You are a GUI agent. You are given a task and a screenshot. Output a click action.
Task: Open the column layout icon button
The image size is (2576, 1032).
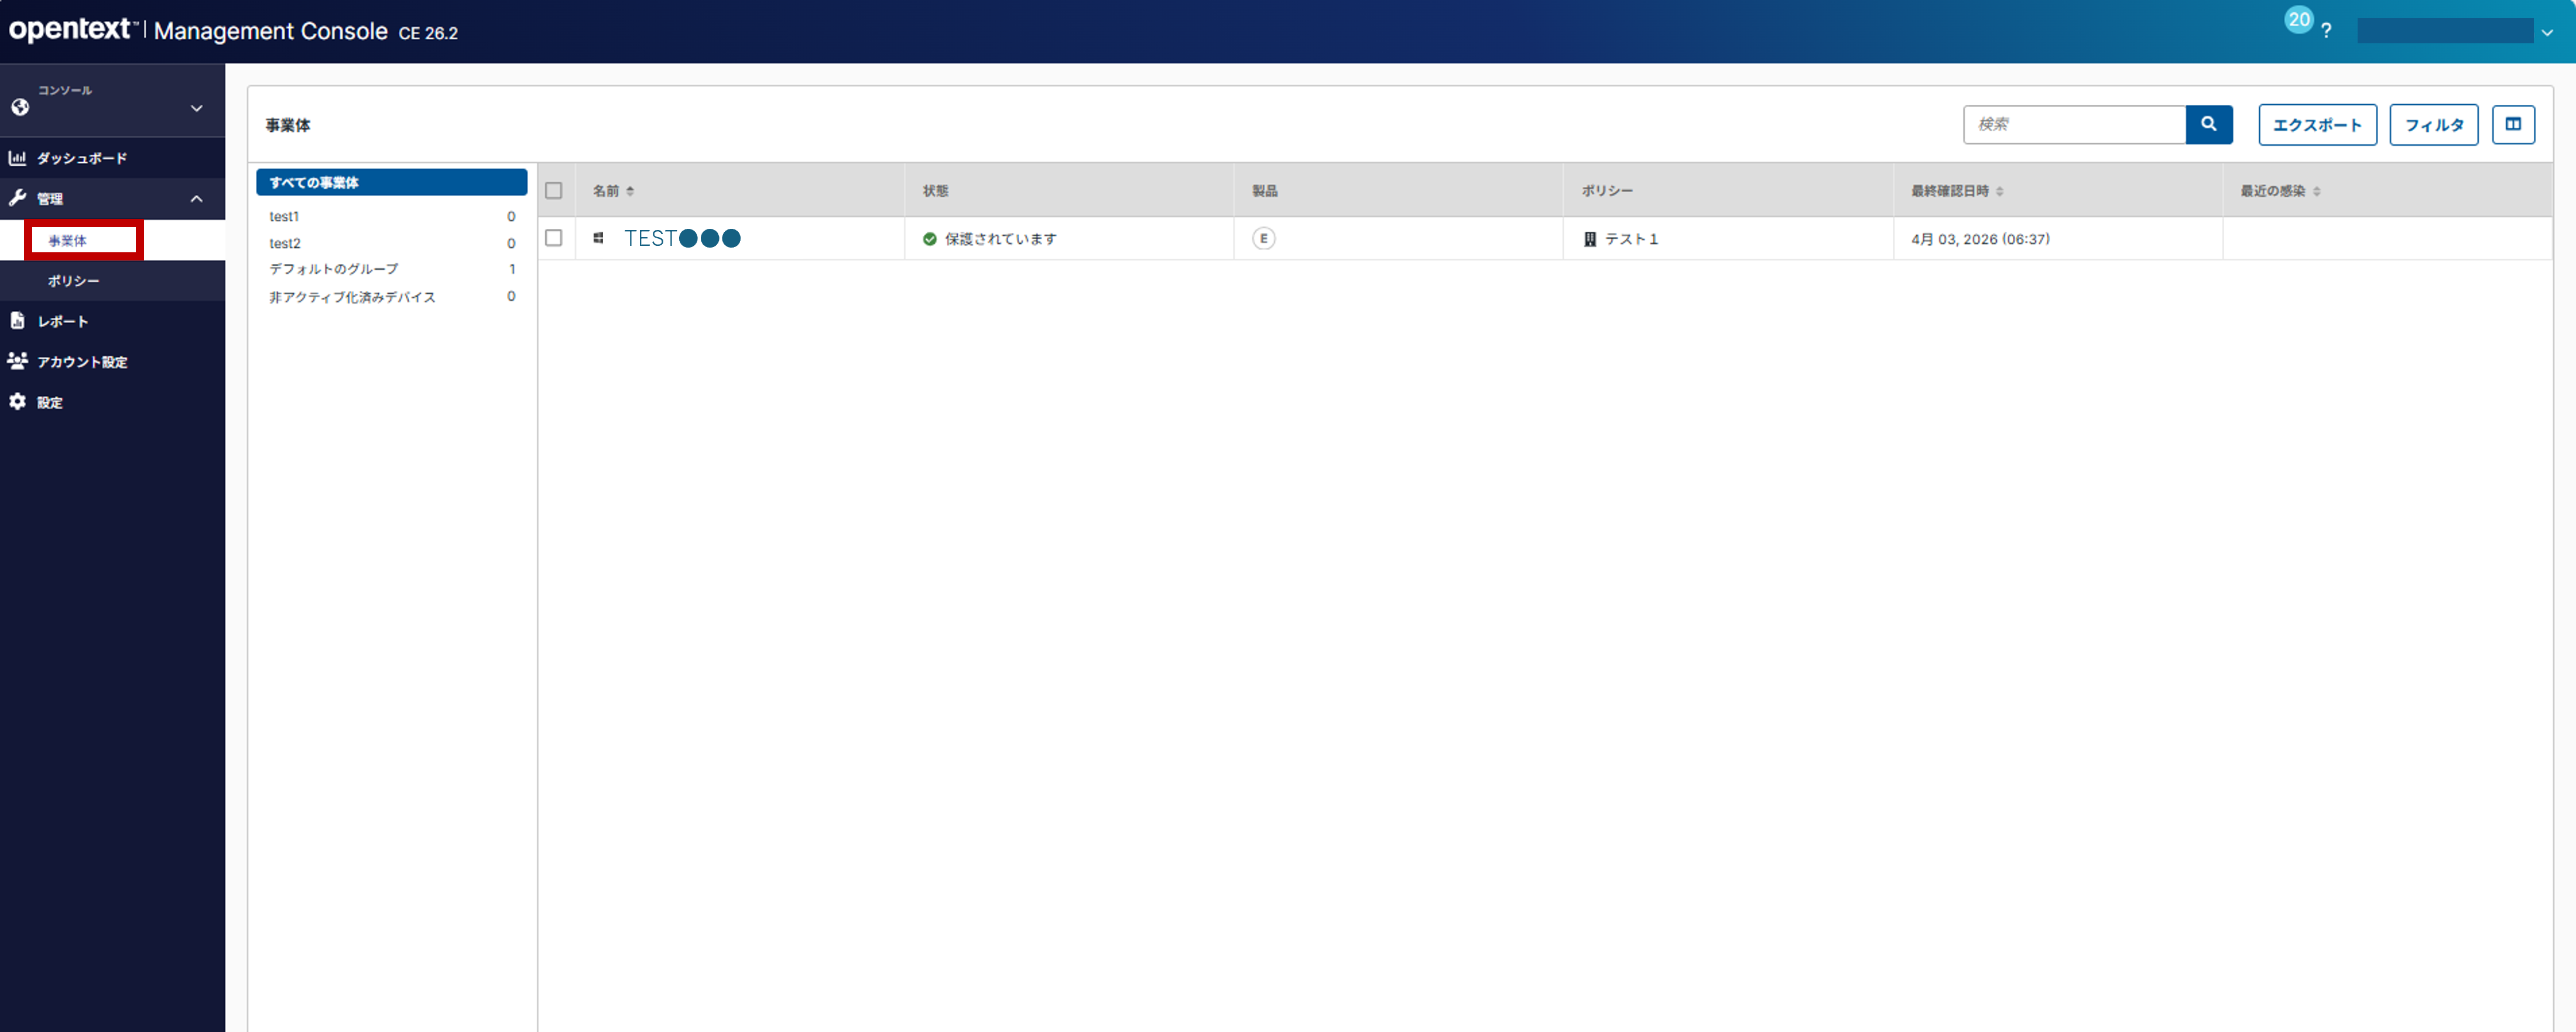(2512, 124)
